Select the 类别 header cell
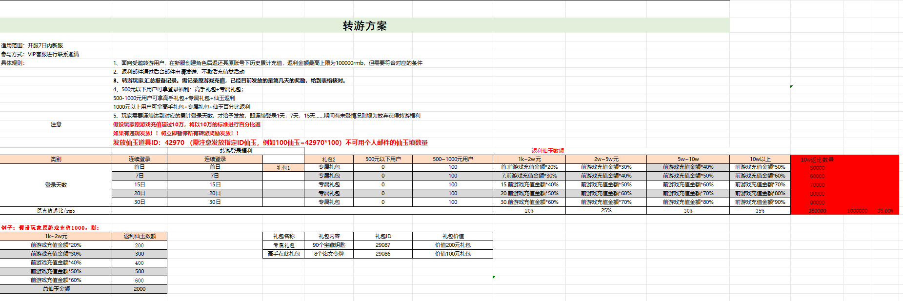903x301 pixels. coord(56,159)
